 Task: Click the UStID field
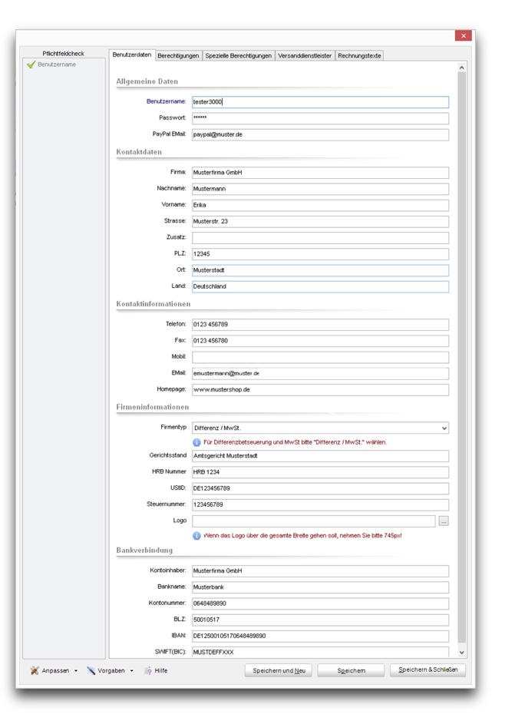tap(320, 488)
